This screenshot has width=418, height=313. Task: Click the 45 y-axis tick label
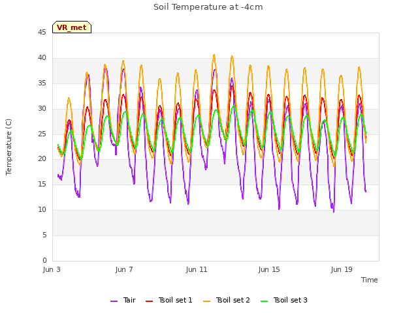(42, 33)
